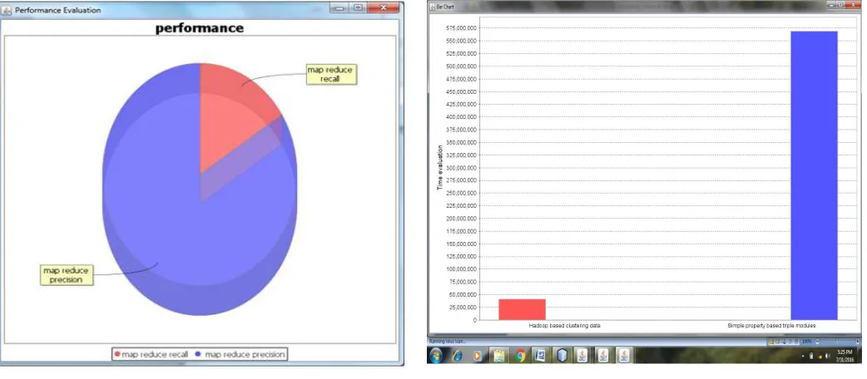Click the red Hadoop based clustering bar

pos(522,309)
